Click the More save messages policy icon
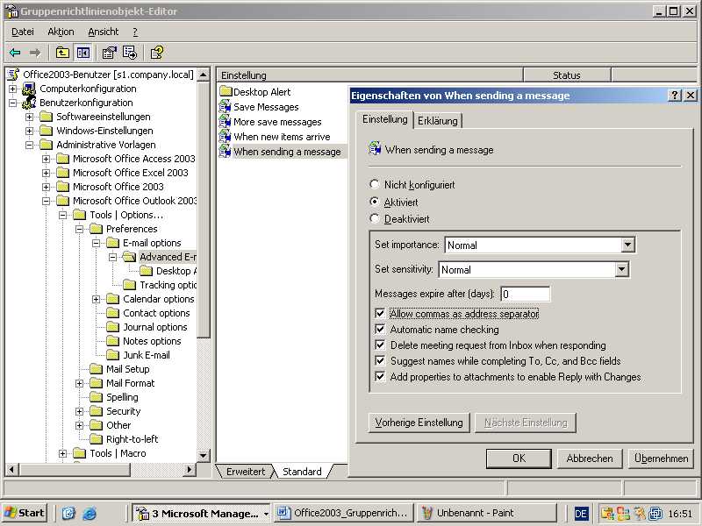Screen dimensions: 702x526 click(225, 122)
